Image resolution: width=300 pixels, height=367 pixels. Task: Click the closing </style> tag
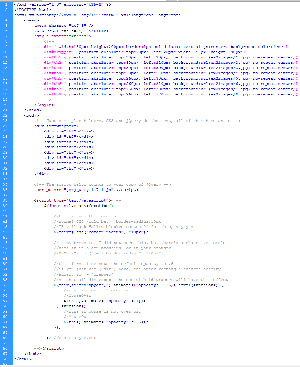click(44, 105)
